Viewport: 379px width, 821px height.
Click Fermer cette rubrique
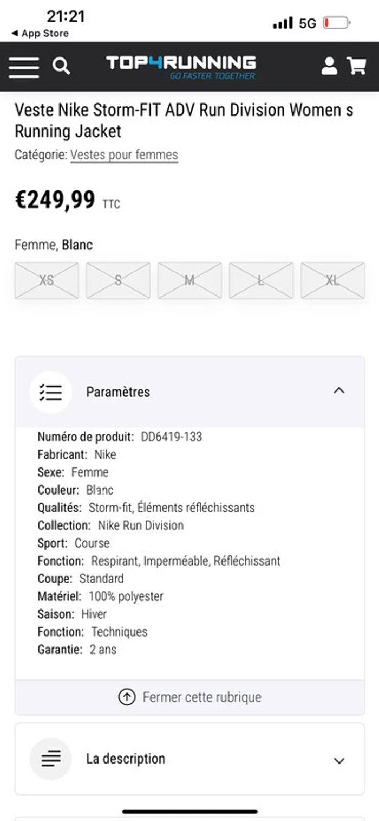pos(202,697)
